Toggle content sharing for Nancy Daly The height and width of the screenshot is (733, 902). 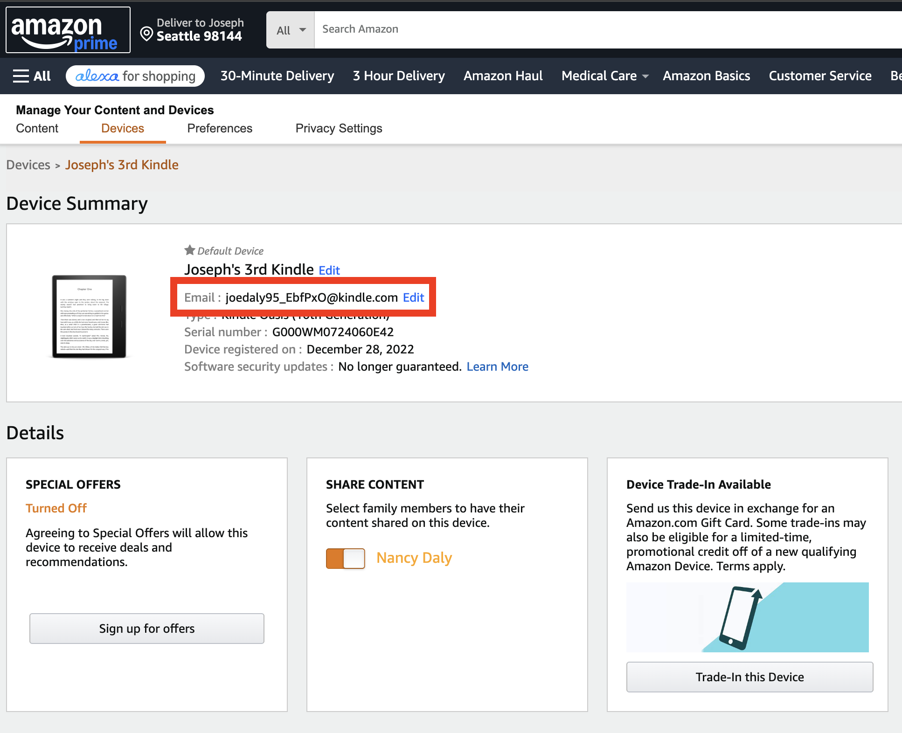click(345, 558)
